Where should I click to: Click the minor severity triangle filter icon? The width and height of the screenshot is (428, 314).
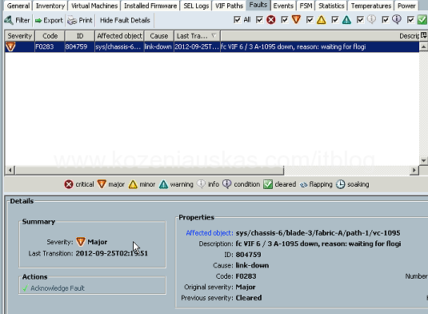[322, 20]
